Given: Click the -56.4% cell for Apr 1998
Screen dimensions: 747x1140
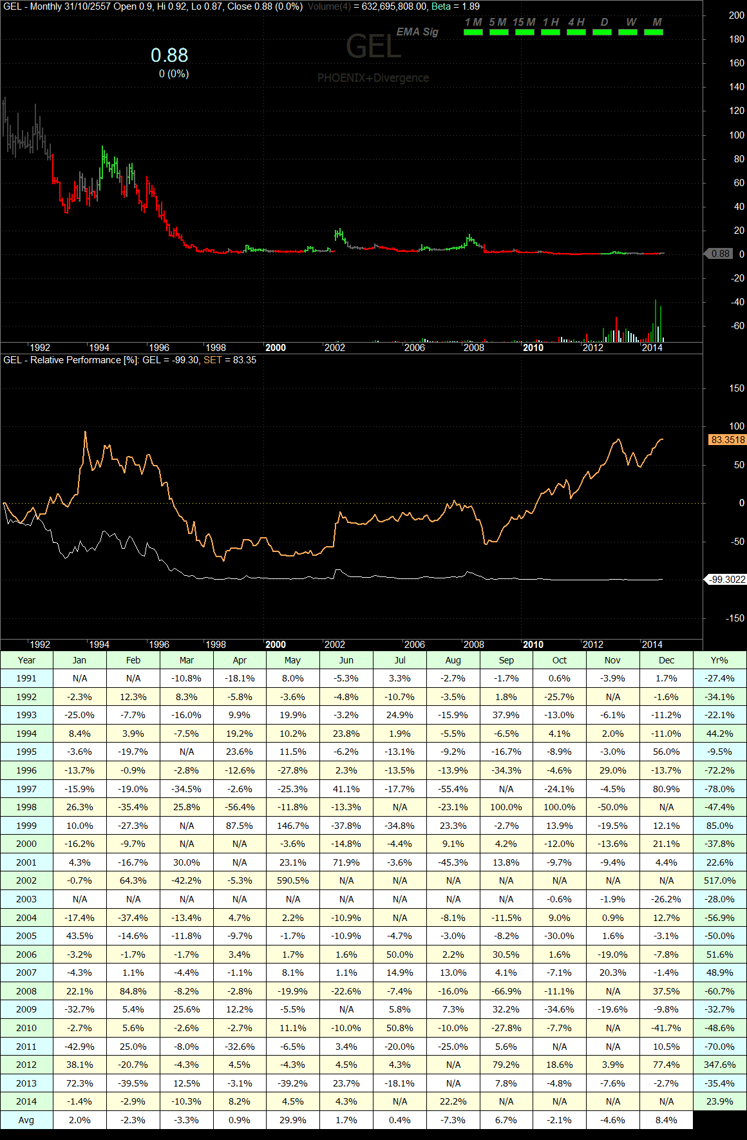Looking at the screenshot, I should pos(240,807).
